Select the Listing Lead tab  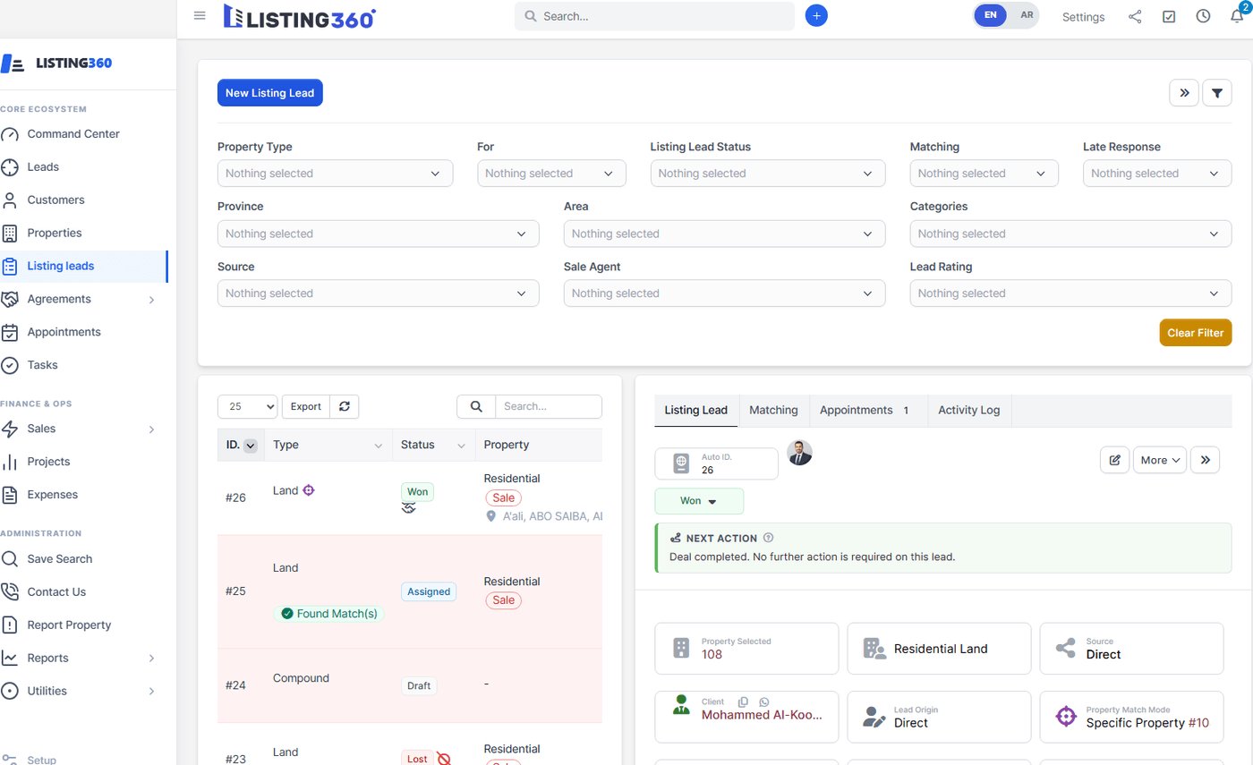(x=696, y=410)
